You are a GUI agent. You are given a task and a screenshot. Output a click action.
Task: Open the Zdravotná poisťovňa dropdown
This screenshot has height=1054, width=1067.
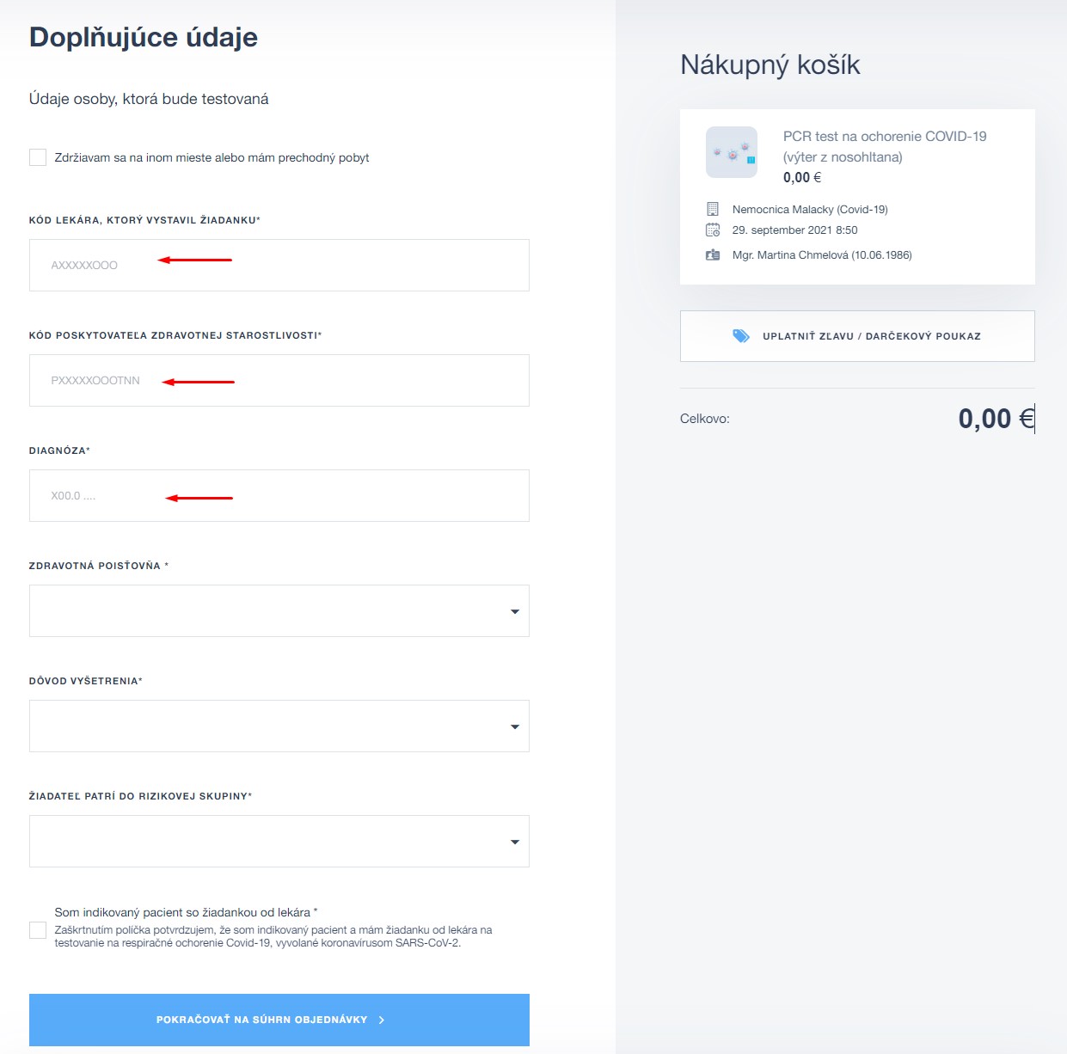(x=279, y=611)
